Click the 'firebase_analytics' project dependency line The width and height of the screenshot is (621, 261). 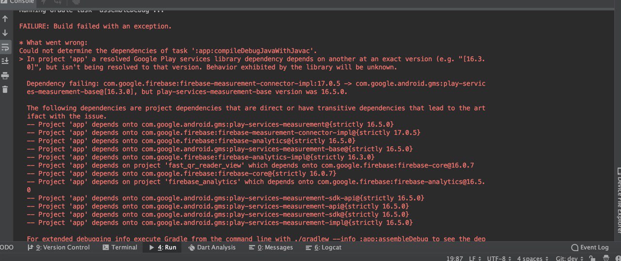tap(256, 186)
